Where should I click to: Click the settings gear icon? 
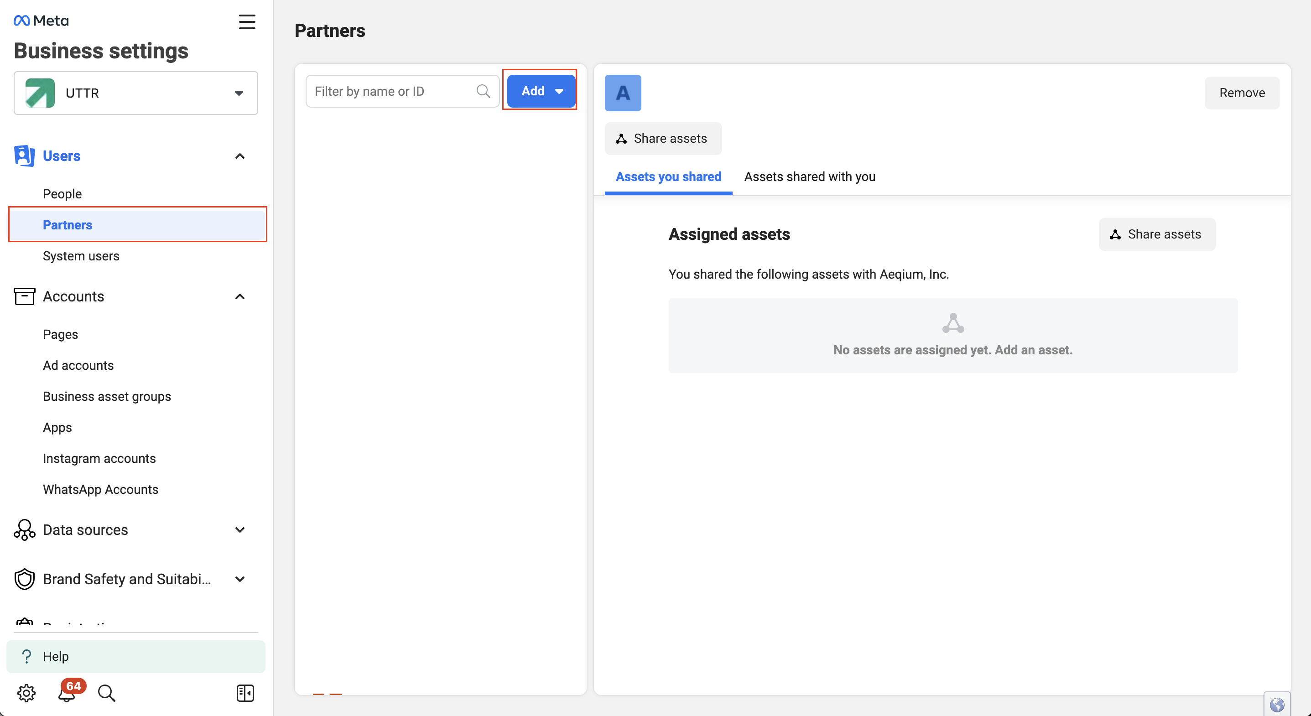point(26,693)
